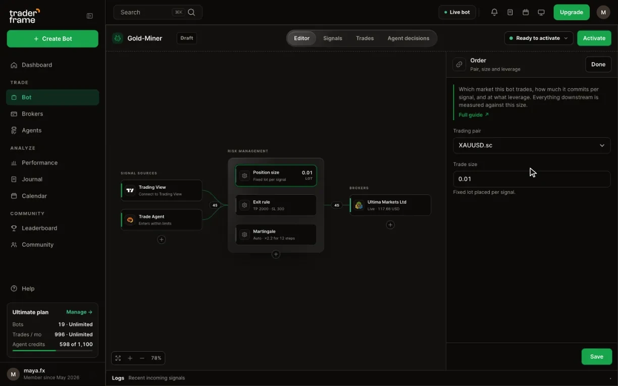Collapse the sidebar panel icon
The image size is (618, 386).
click(x=90, y=16)
